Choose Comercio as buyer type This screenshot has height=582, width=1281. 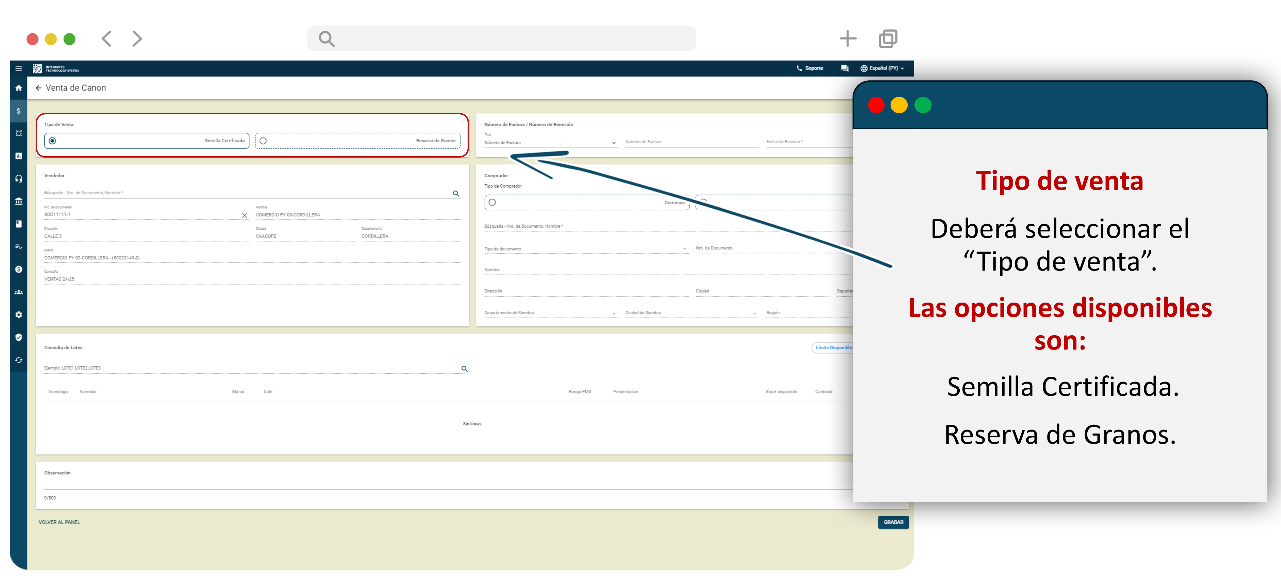[492, 203]
